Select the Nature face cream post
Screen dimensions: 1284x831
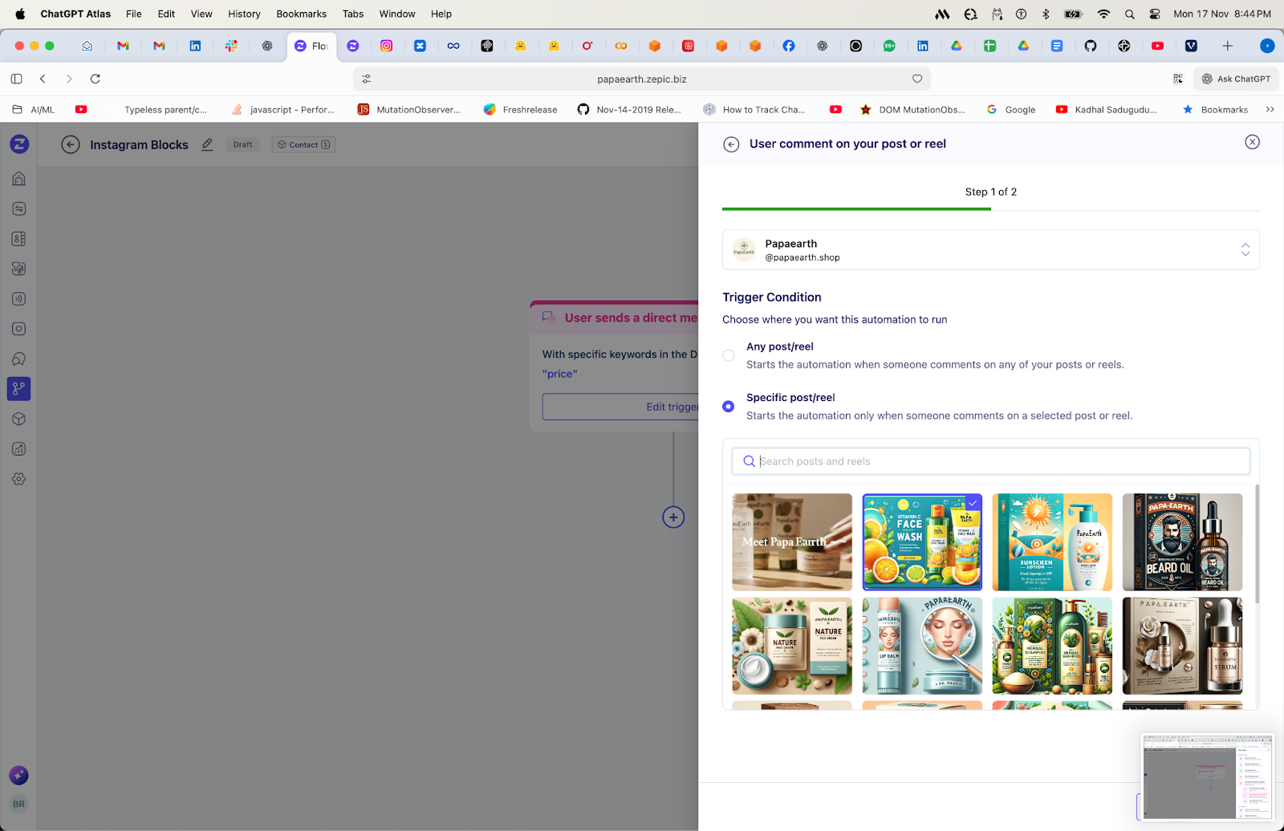coord(792,646)
